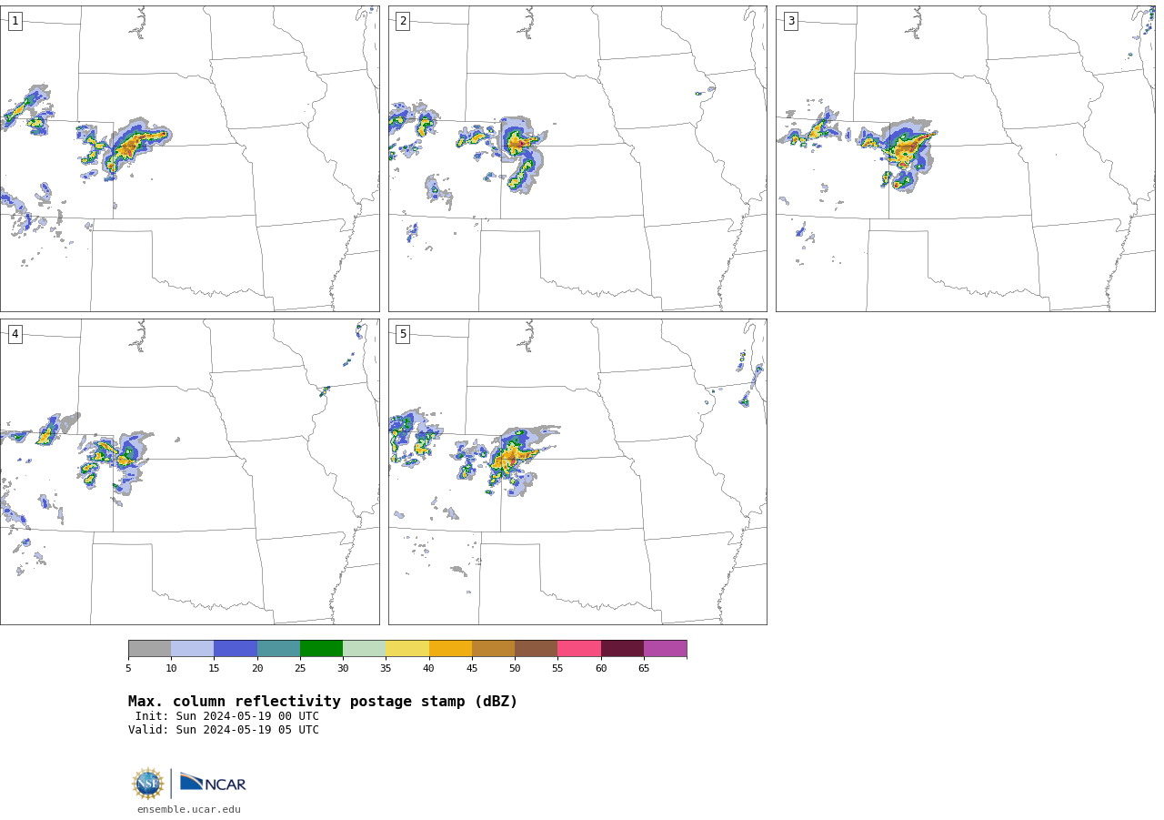Screen dimensions: 1164x820
Task: Select the tan 45-50 dBZ swatch
Action: [493, 649]
